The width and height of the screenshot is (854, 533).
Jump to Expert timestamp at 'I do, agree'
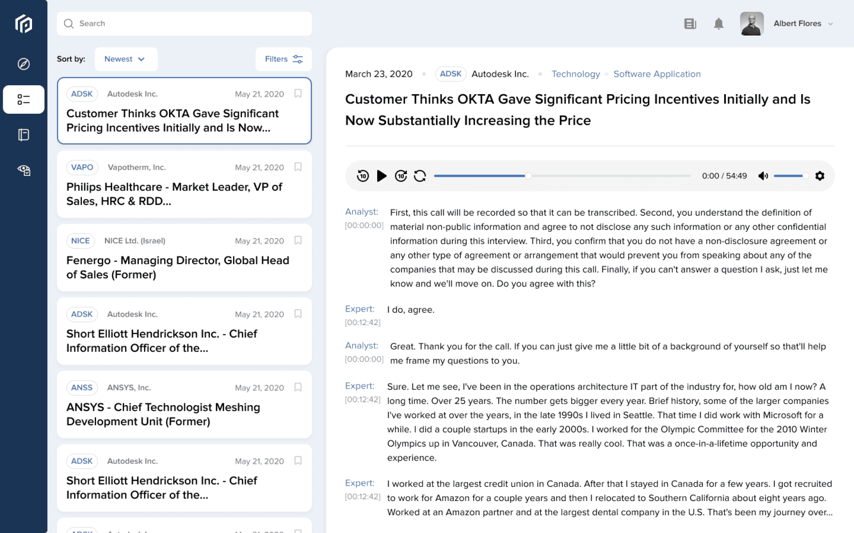coord(363,322)
